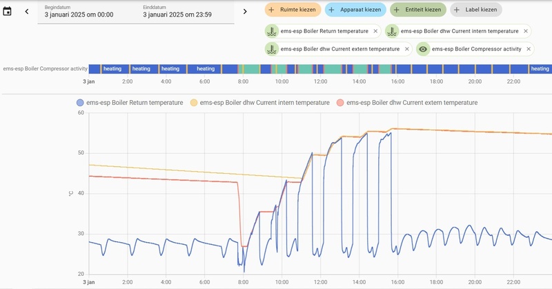This screenshot has height=289, width=552.
Task: Remove the dhw Current intern temperature chip
Action: [525, 31]
